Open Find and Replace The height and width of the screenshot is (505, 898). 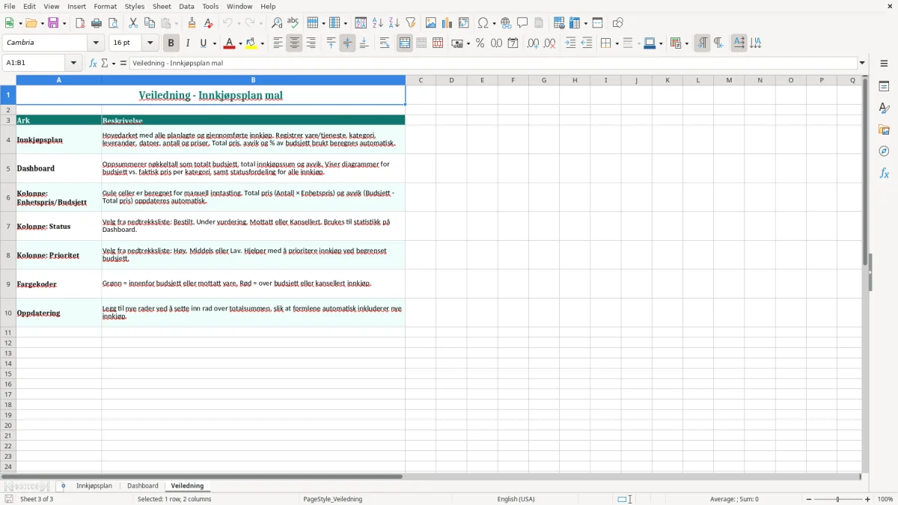[277, 23]
